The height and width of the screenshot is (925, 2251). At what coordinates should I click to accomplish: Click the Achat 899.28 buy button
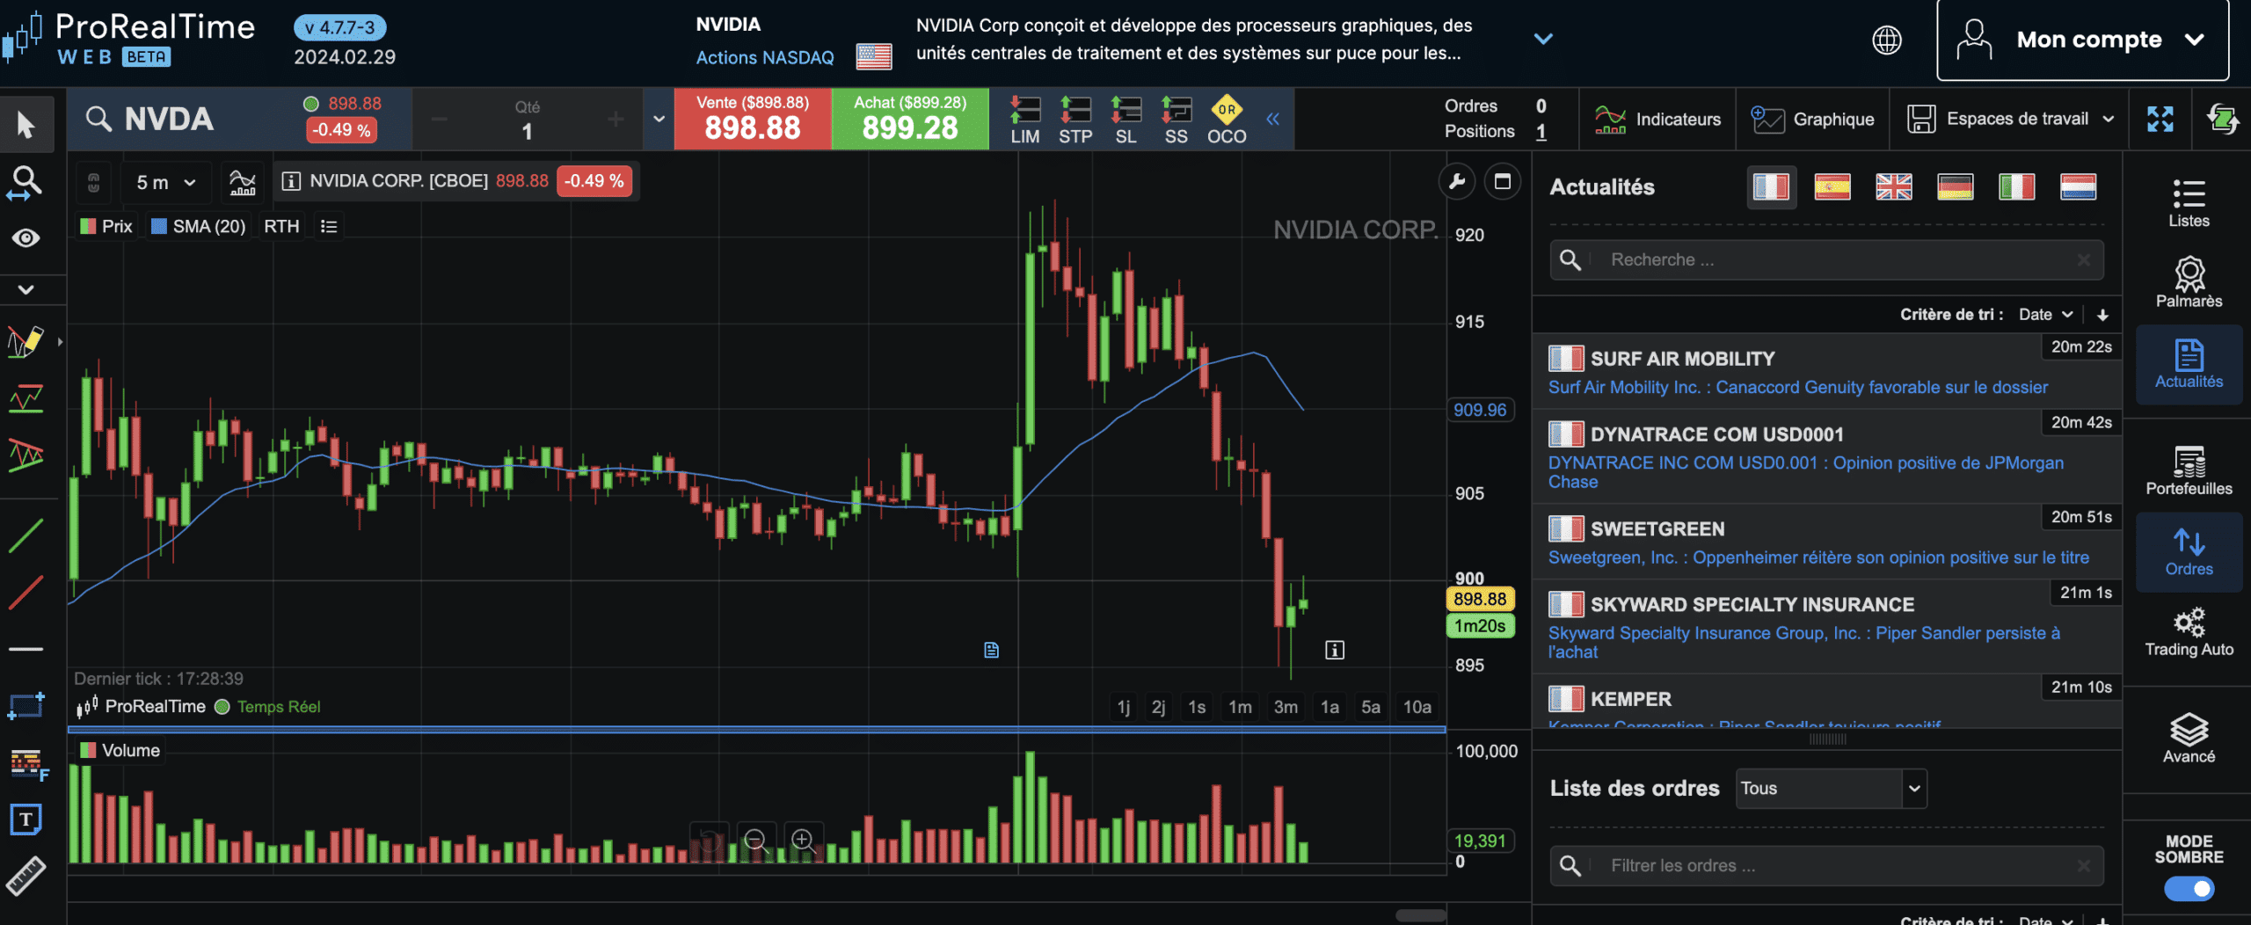point(909,119)
